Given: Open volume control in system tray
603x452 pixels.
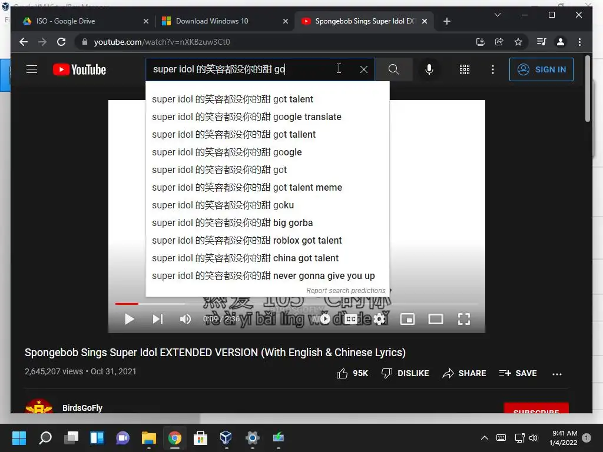Looking at the screenshot, I should click(534, 438).
